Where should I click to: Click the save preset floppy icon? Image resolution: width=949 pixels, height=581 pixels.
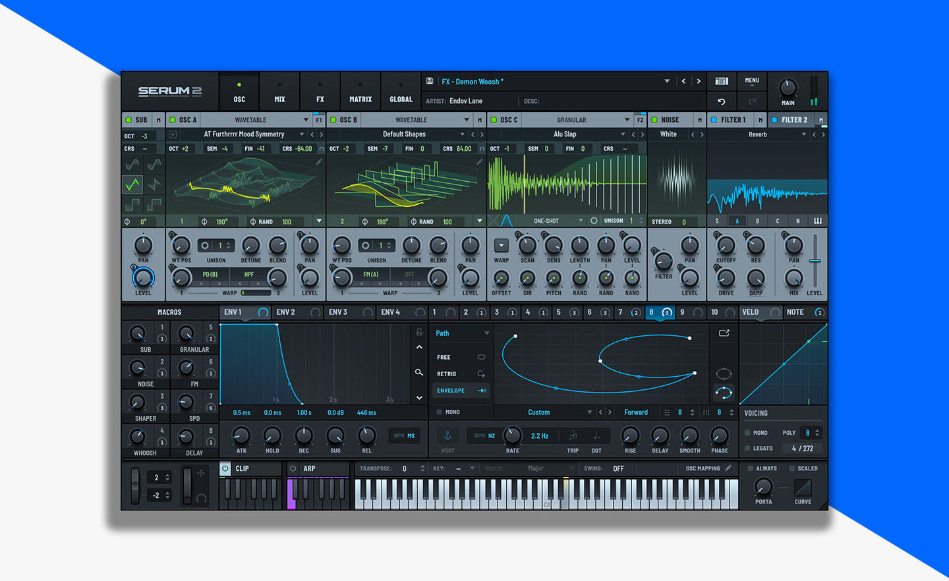coord(430,81)
